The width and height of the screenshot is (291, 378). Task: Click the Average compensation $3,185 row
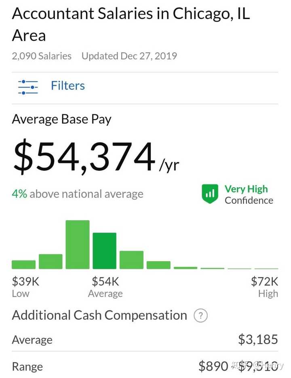point(145,340)
